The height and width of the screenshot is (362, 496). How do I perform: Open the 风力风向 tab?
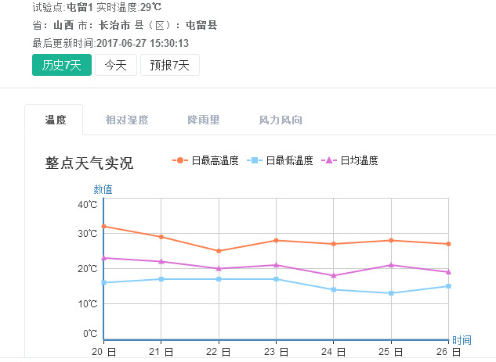(x=281, y=120)
